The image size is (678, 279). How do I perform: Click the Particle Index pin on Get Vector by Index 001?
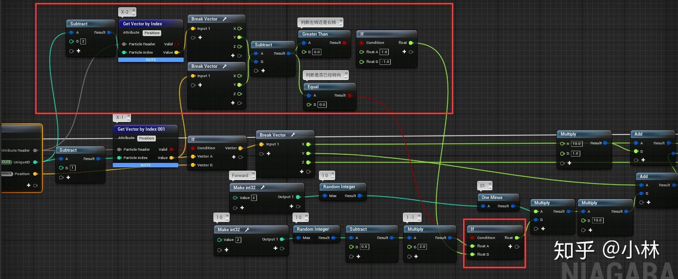point(120,158)
